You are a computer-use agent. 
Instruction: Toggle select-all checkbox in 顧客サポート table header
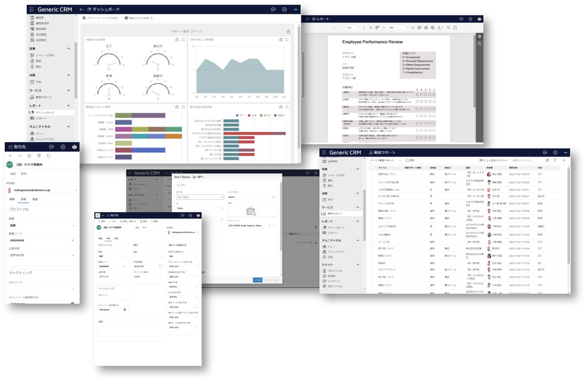pyautogui.click(x=373, y=168)
